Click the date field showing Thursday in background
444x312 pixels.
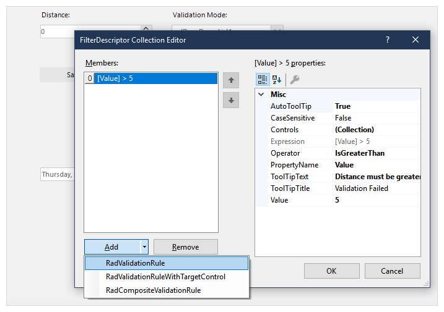pos(57,174)
